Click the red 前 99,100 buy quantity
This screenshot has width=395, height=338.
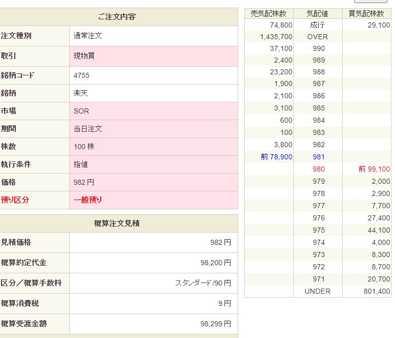[x=374, y=169]
